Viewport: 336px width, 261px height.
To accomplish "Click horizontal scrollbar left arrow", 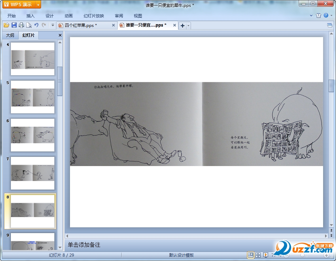I will [67, 236].
